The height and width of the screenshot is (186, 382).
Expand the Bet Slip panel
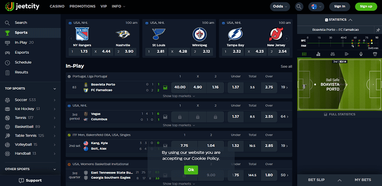340,180
